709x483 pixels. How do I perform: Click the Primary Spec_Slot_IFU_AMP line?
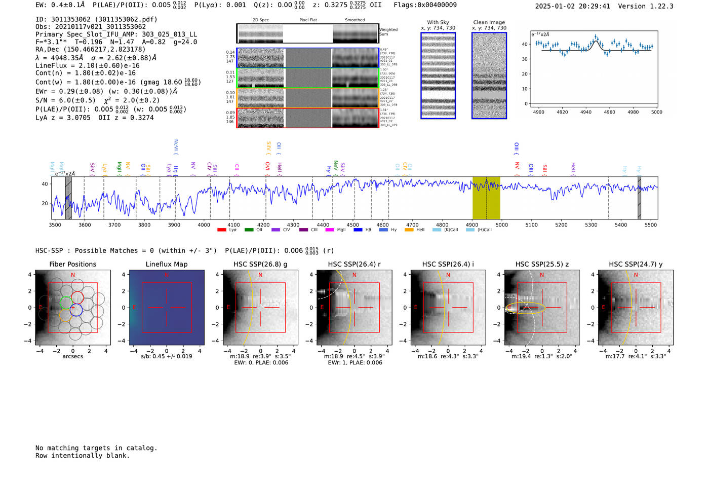tap(116, 34)
